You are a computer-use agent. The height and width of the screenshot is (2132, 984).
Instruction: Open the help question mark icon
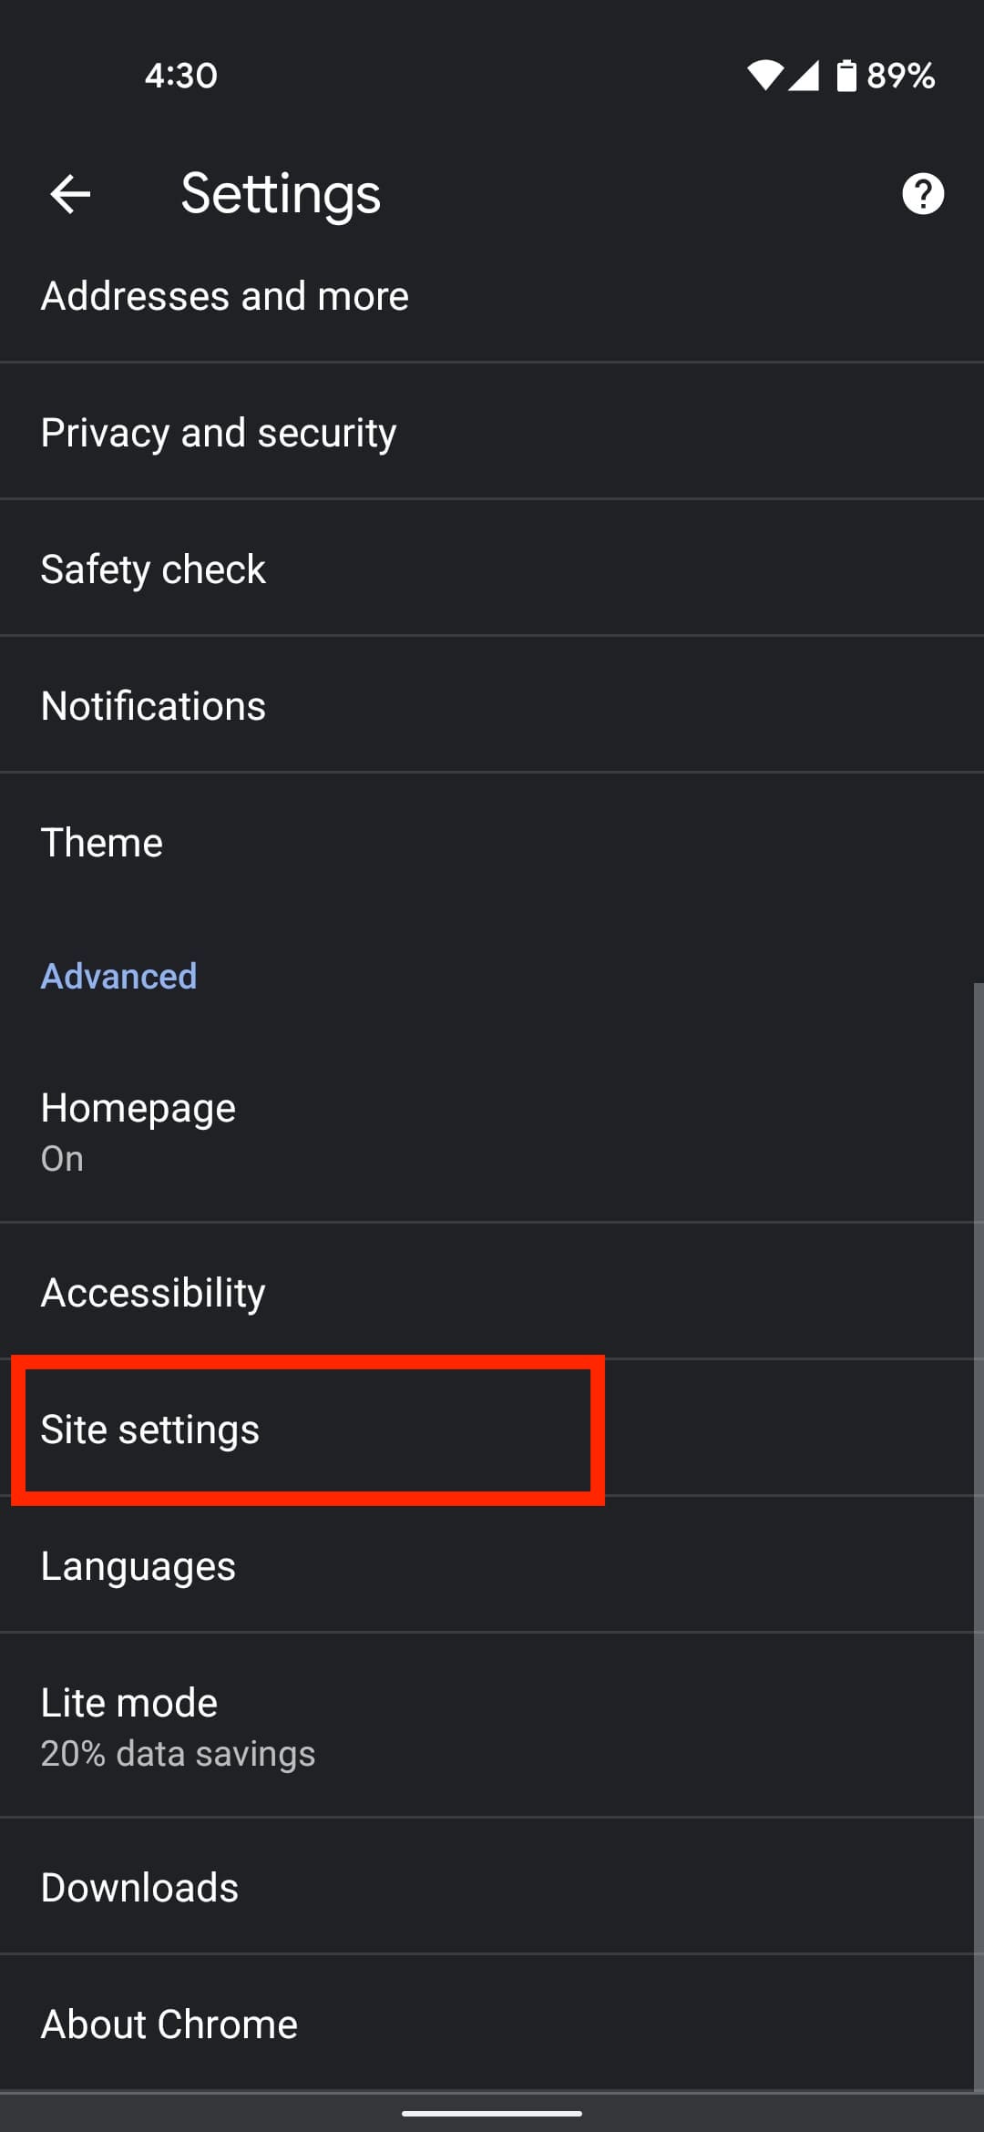pos(922,194)
